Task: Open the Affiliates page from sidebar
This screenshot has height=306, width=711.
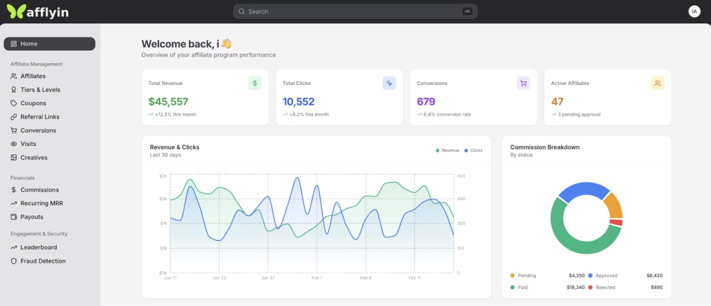Action: point(33,76)
